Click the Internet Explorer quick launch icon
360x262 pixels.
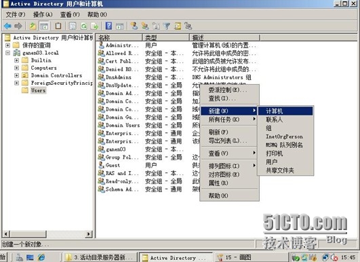coord(41,257)
